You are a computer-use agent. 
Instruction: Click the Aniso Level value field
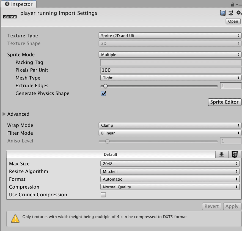point(230,141)
